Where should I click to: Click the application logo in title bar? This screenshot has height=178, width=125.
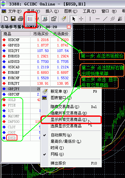point(3,4)
